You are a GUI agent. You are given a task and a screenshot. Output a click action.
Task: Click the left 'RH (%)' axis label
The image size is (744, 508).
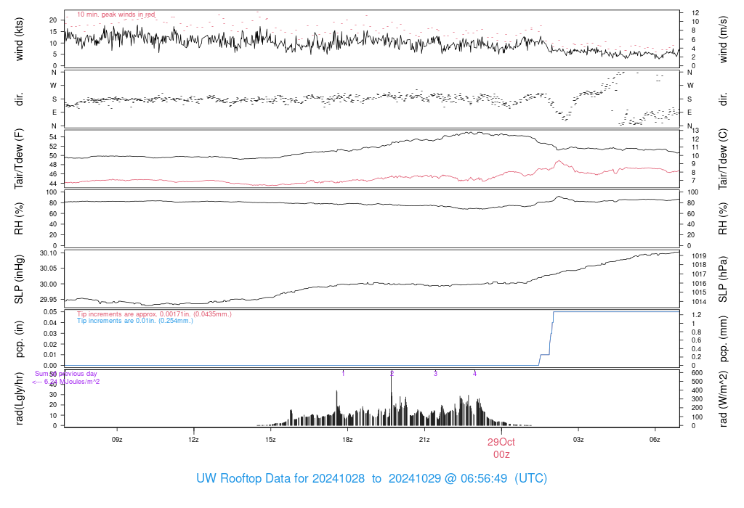click(19, 218)
